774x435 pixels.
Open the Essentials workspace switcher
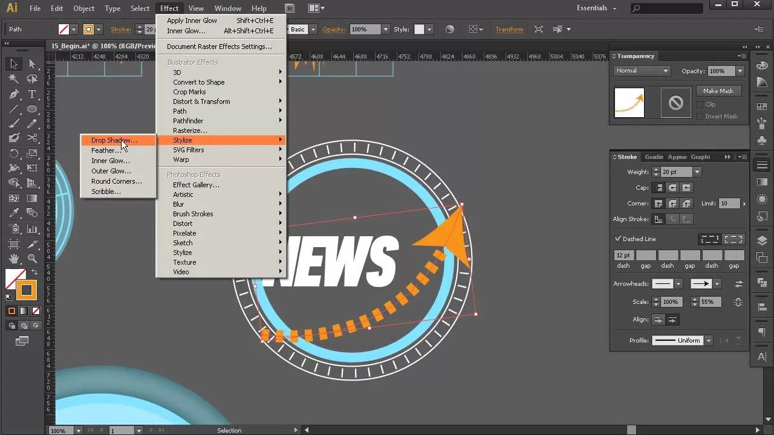[x=596, y=8]
